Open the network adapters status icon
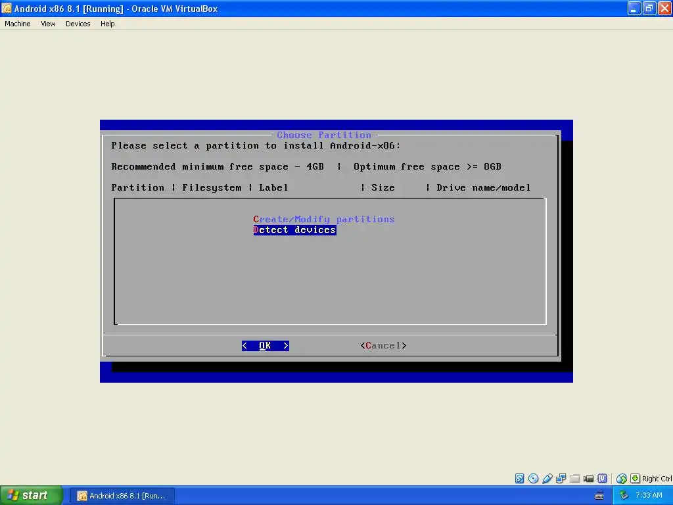Image resolution: width=673 pixels, height=505 pixels. [561, 479]
